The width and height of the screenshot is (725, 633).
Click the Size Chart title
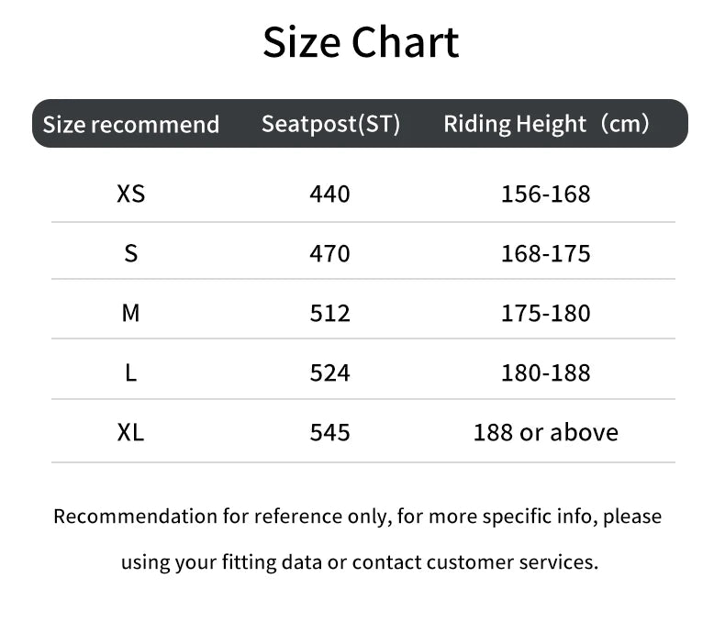(x=362, y=43)
